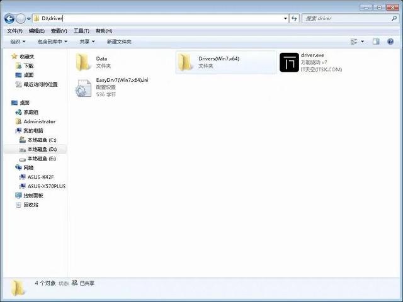
Task: Open the view options dropdown arrow
Action: (x=363, y=42)
